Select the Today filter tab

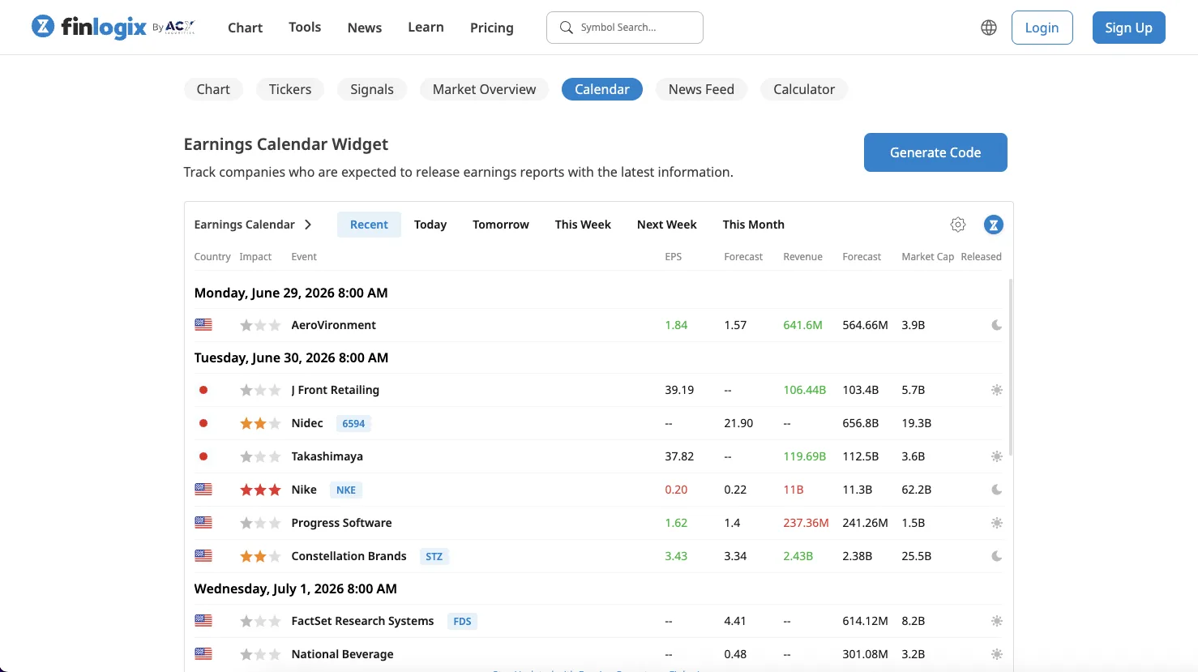430,225
